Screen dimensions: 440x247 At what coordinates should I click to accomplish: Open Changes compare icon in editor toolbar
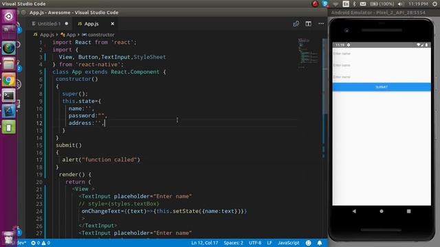(x=296, y=24)
